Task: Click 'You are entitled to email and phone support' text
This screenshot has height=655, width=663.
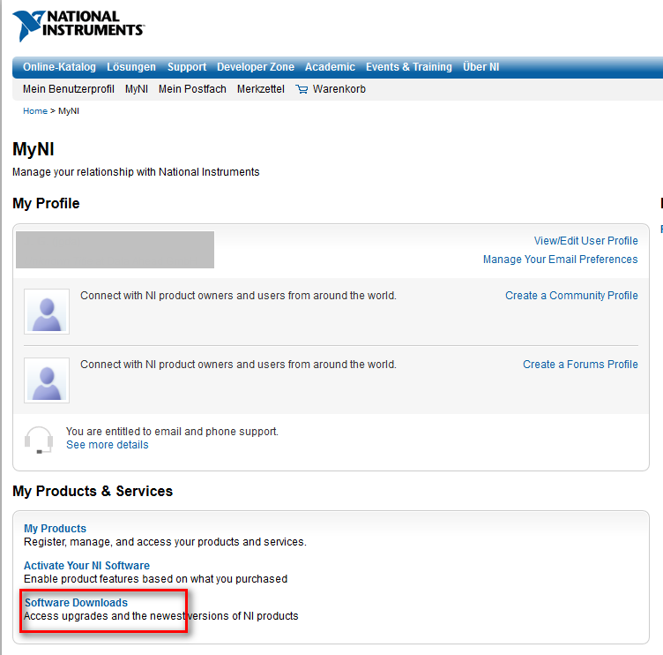Action: [x=172, y=432]
